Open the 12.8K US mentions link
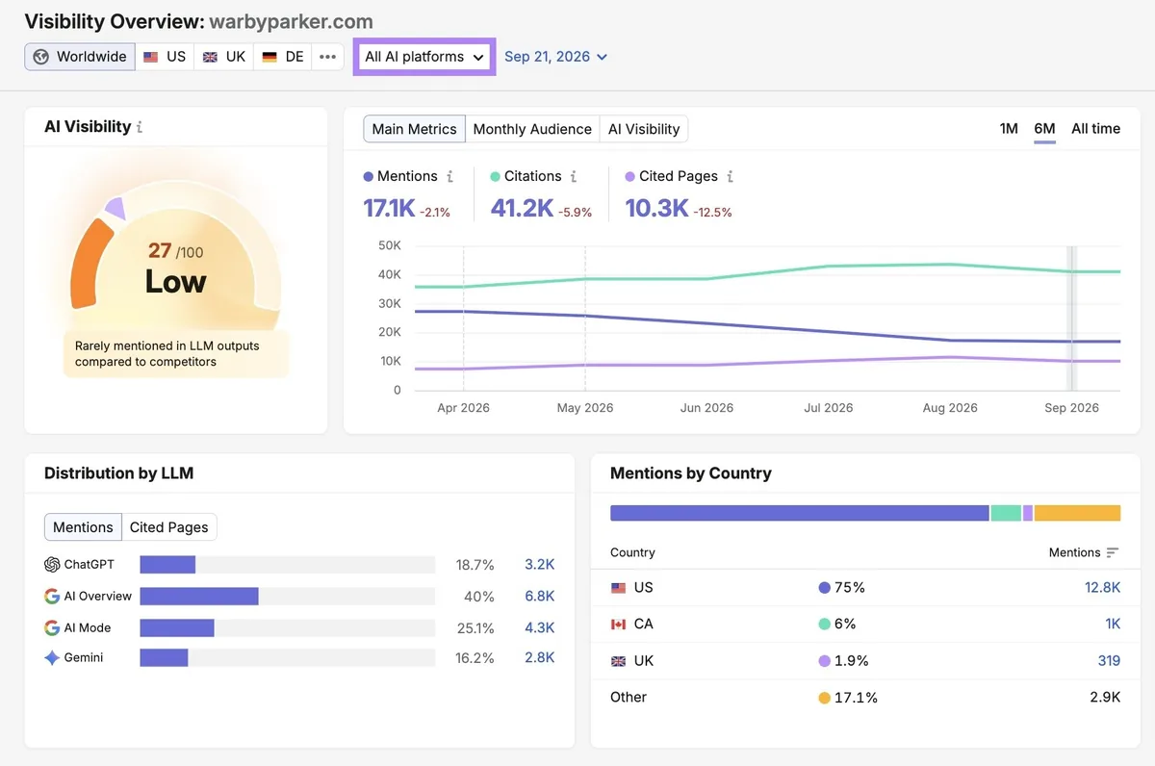 1102,588
